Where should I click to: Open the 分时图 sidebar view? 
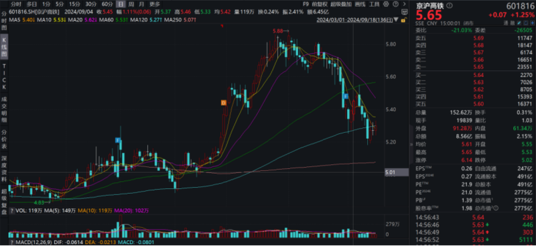[5, 20]
